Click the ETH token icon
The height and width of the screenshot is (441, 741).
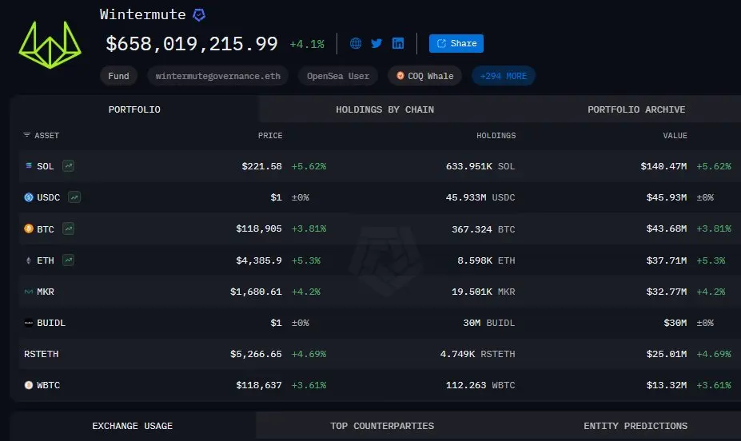click(x=28, y=260)
